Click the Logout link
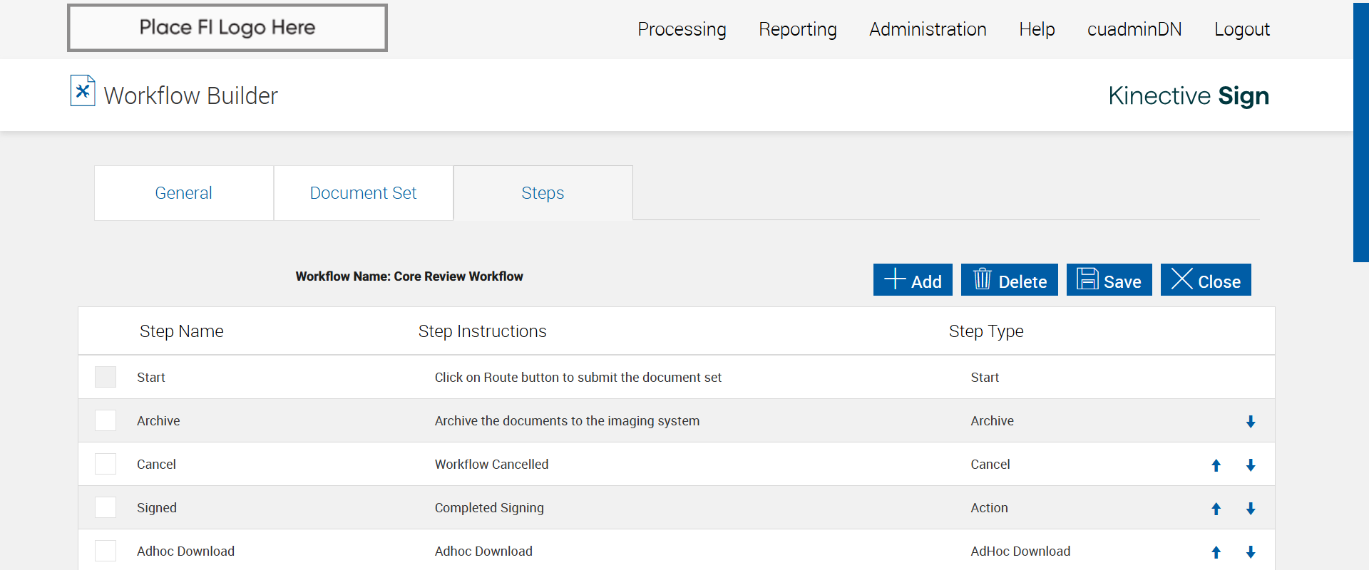 click(x=1241, y=29)
